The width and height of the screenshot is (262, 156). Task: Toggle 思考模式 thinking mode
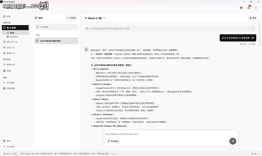point(113,141)
